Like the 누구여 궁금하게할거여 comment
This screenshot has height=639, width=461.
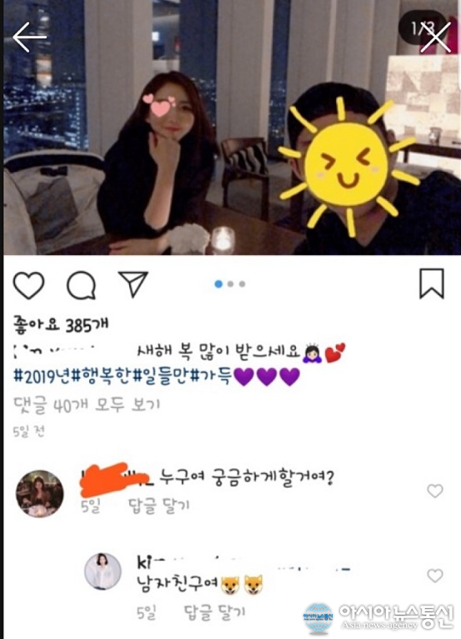[x=435, y=491]
